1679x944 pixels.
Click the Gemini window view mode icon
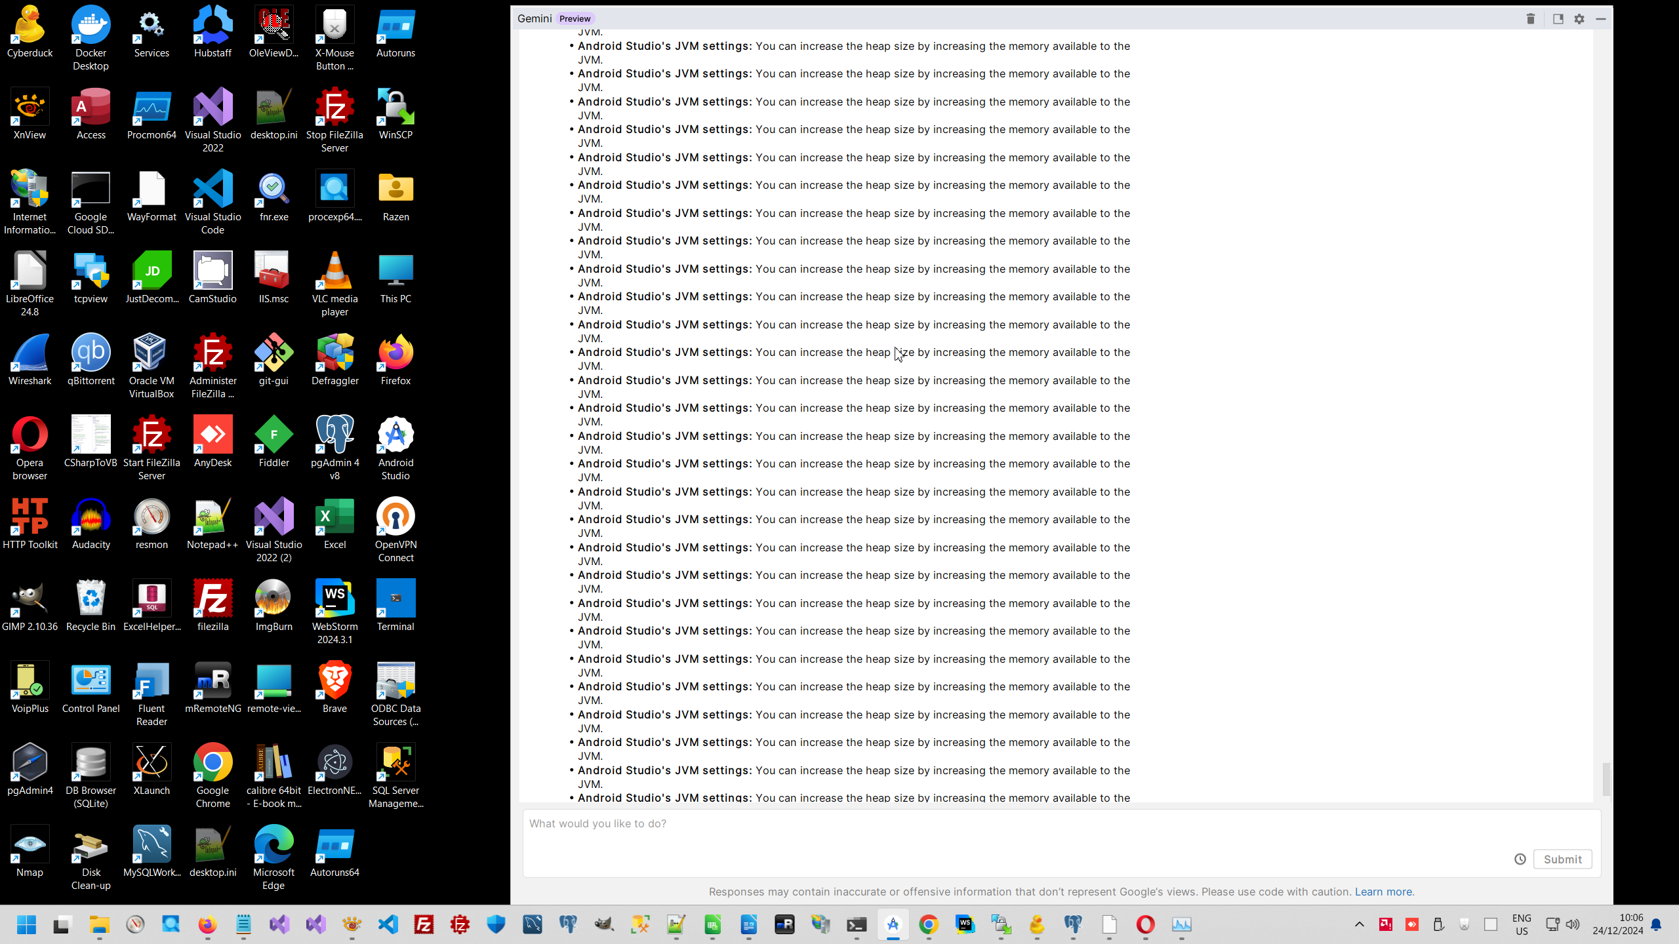coord(1558,18)
